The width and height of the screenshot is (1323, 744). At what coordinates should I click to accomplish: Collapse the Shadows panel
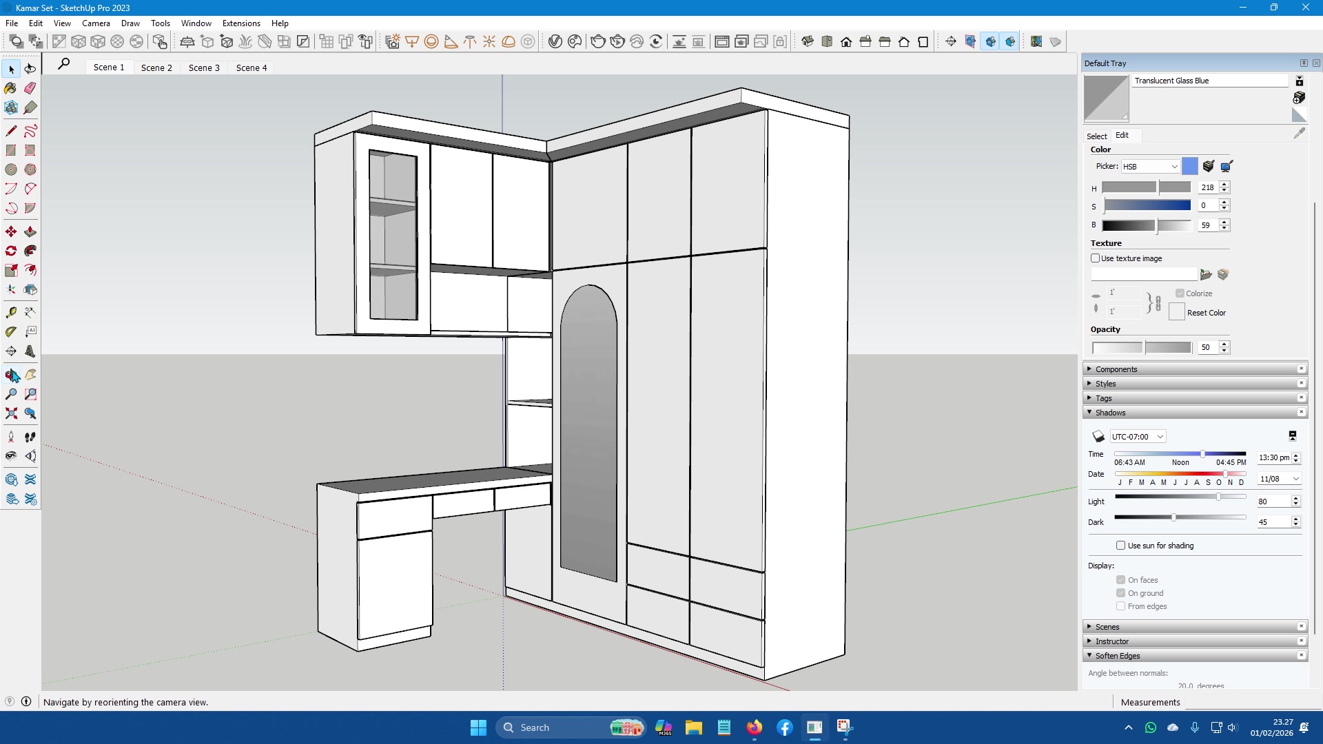click(x=1195, y=413)
